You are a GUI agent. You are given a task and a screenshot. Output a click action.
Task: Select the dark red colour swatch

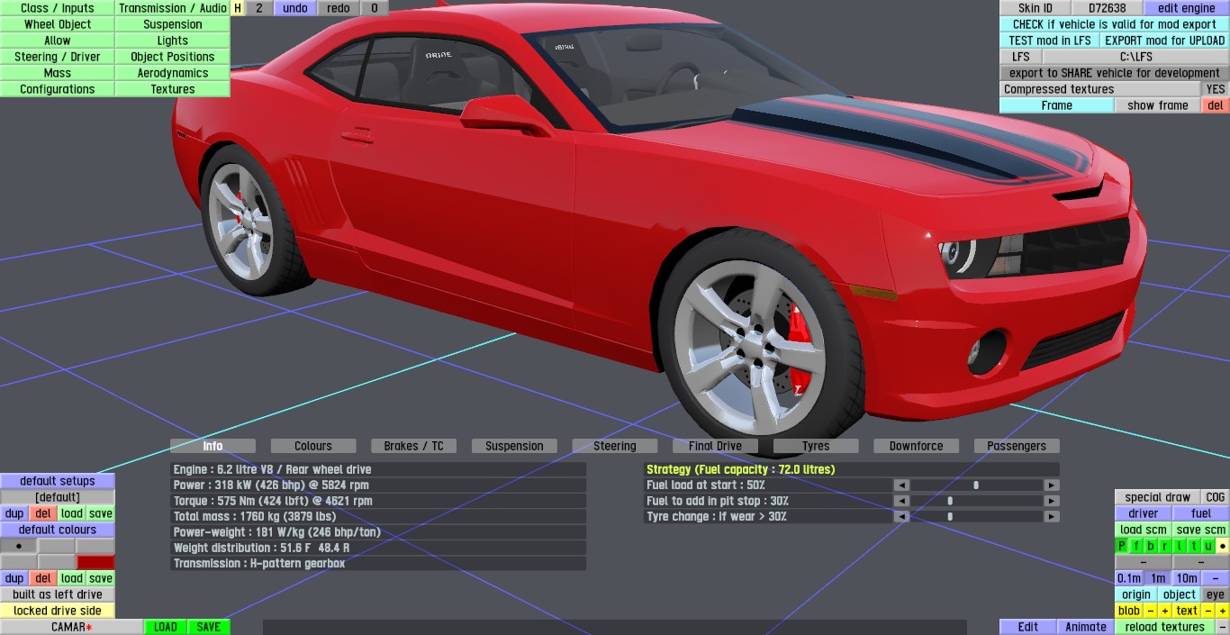coord(95,562)
